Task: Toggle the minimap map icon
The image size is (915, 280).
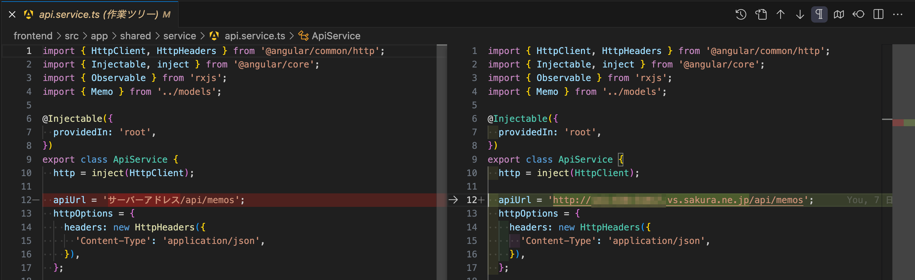Action: [839, 14]
